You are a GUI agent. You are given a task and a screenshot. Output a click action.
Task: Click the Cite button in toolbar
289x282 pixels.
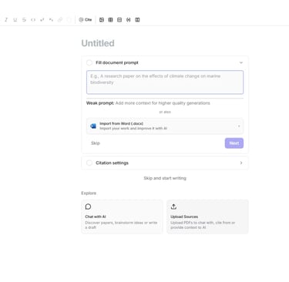tap(85, 20)
